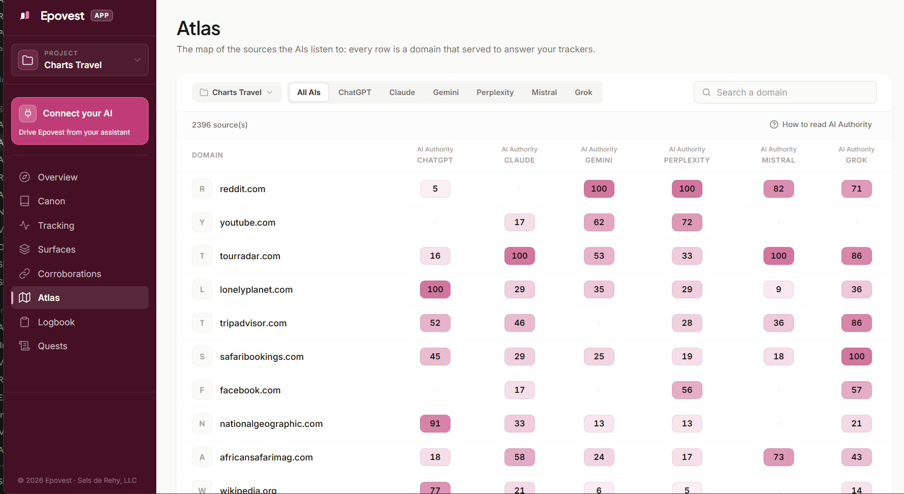The width and height of the screenshot is (904, 494).
Task: Click the L avatar for lonelyplanet.com
Action: click(x=202, y=290)
